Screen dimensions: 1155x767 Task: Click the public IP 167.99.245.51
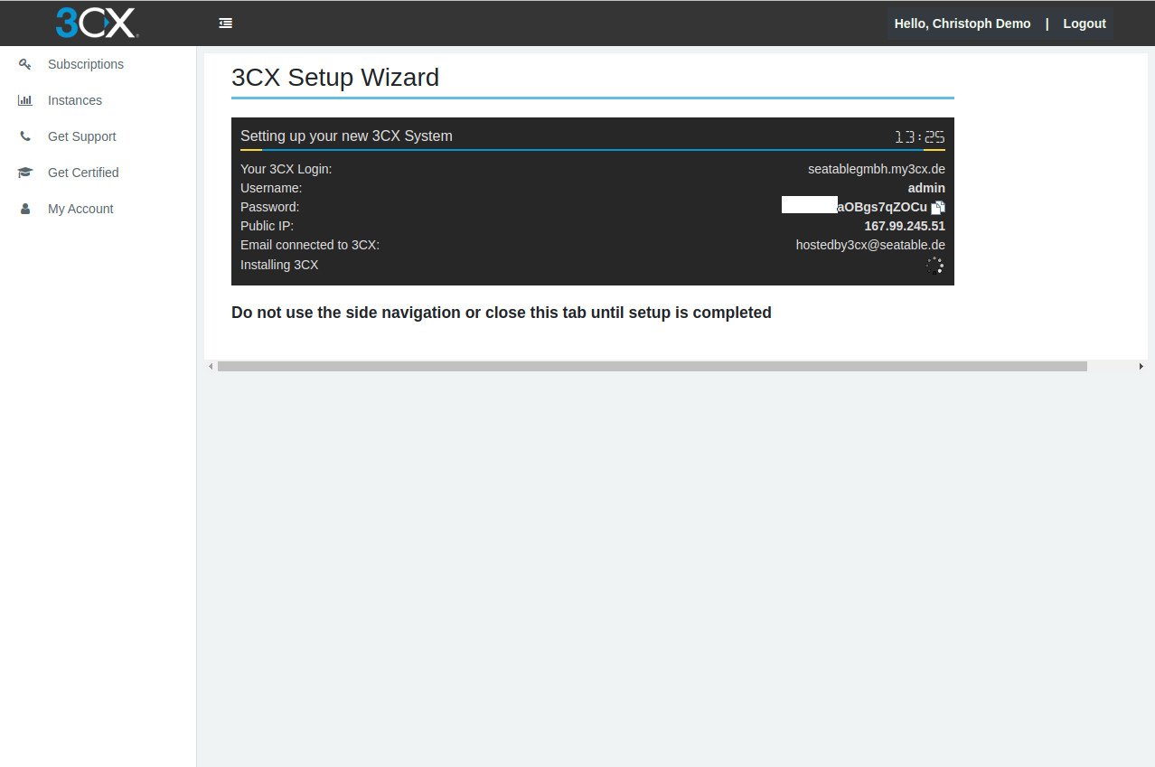point(905,226)
